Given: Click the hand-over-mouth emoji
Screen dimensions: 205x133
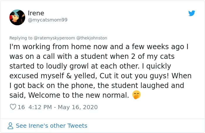Looking at the screenshot, I should coord(136,95).
